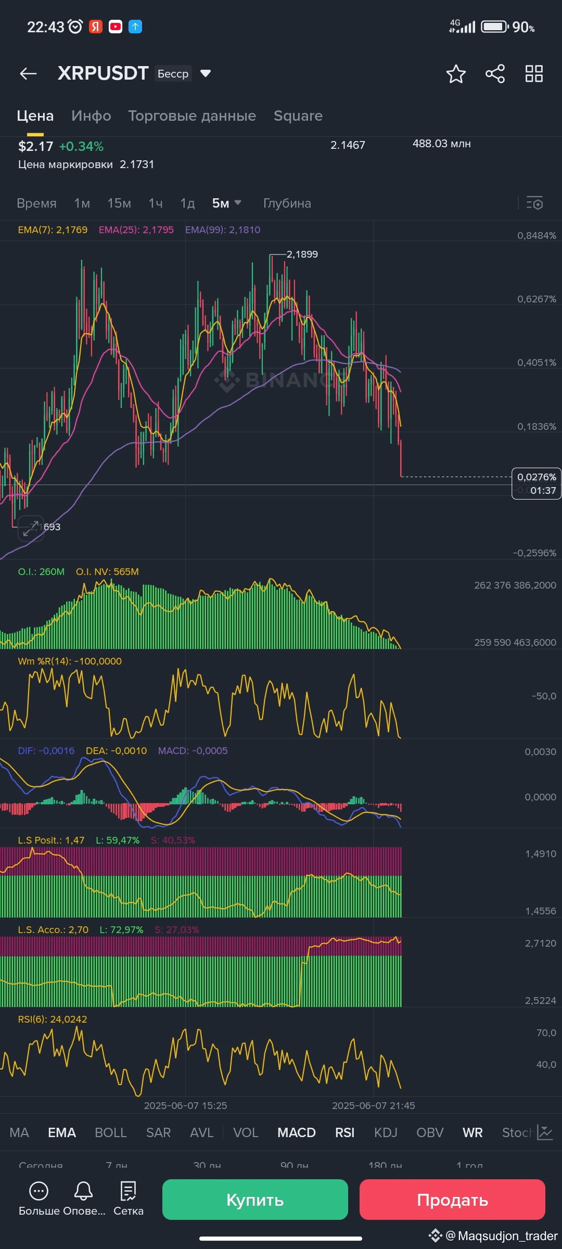Tap the EMA(7) legend value
Image resolution: width=562 pixels, height=1249 pixels.
pyautogui.click(x=53, y=230)
